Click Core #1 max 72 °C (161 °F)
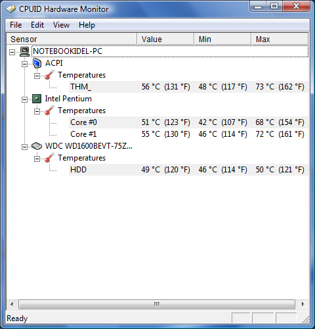 [x=280, y=134]
